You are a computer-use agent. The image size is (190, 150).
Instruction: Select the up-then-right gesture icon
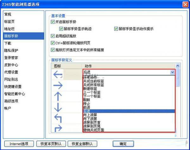point(58,128)
